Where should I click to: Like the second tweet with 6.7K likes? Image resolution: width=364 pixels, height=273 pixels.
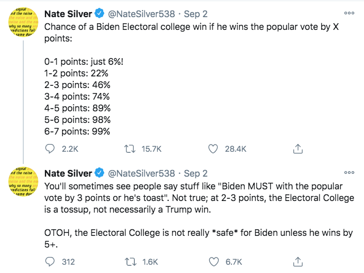coord(214,262)
